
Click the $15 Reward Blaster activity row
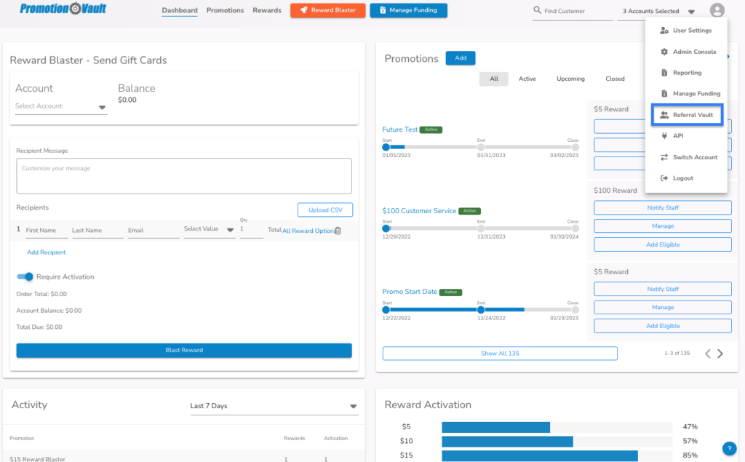pyautogui.click(x=184, y=457)
